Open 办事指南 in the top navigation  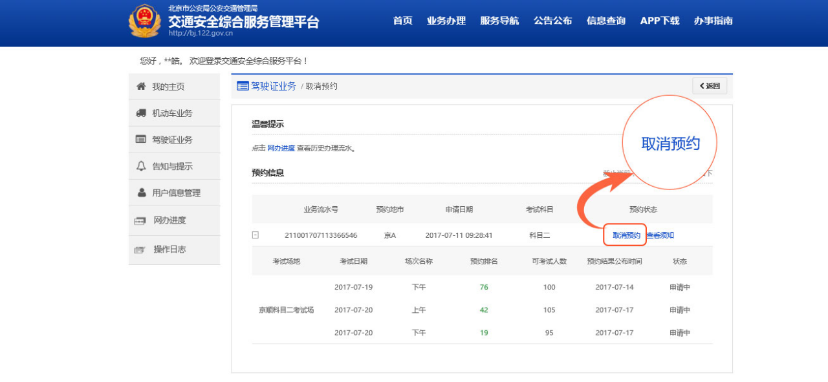[713, 21]
